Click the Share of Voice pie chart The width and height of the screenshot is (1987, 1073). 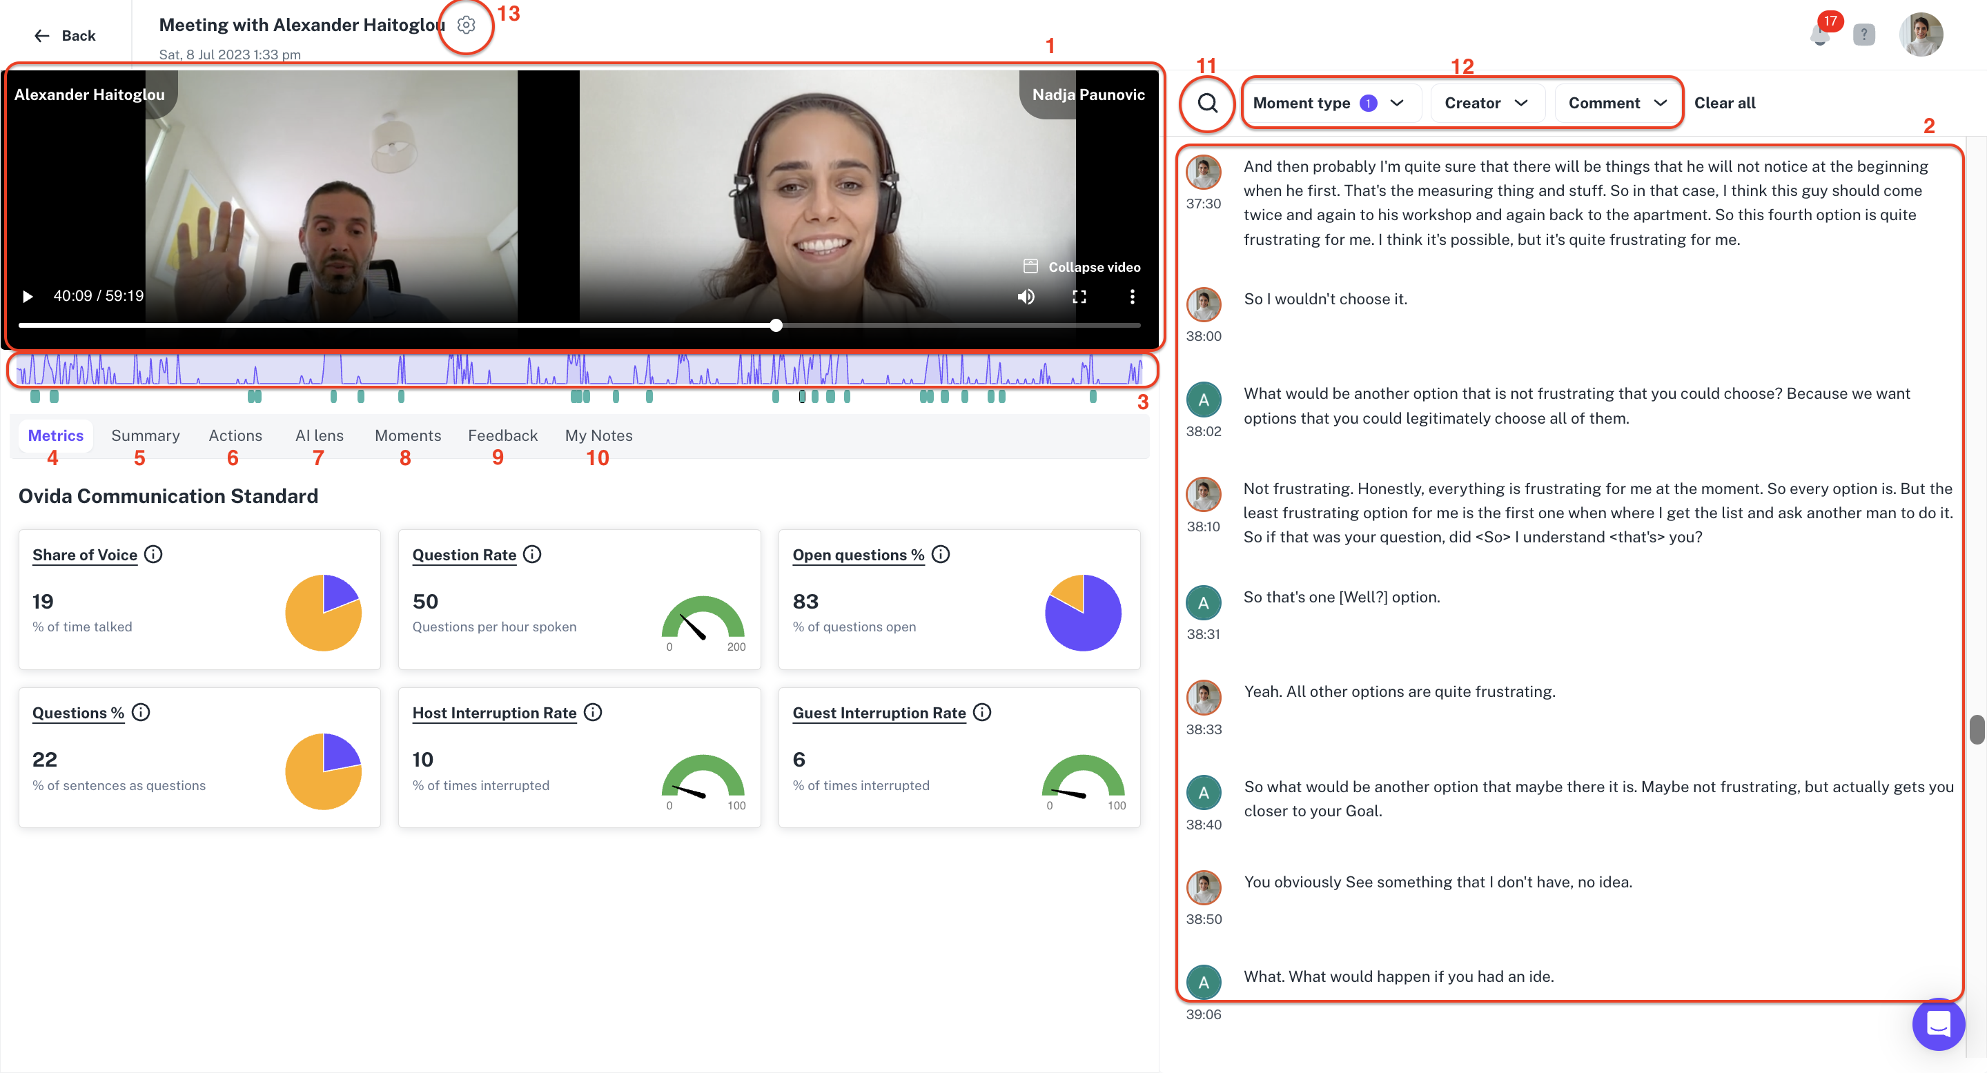click(323, 613)
